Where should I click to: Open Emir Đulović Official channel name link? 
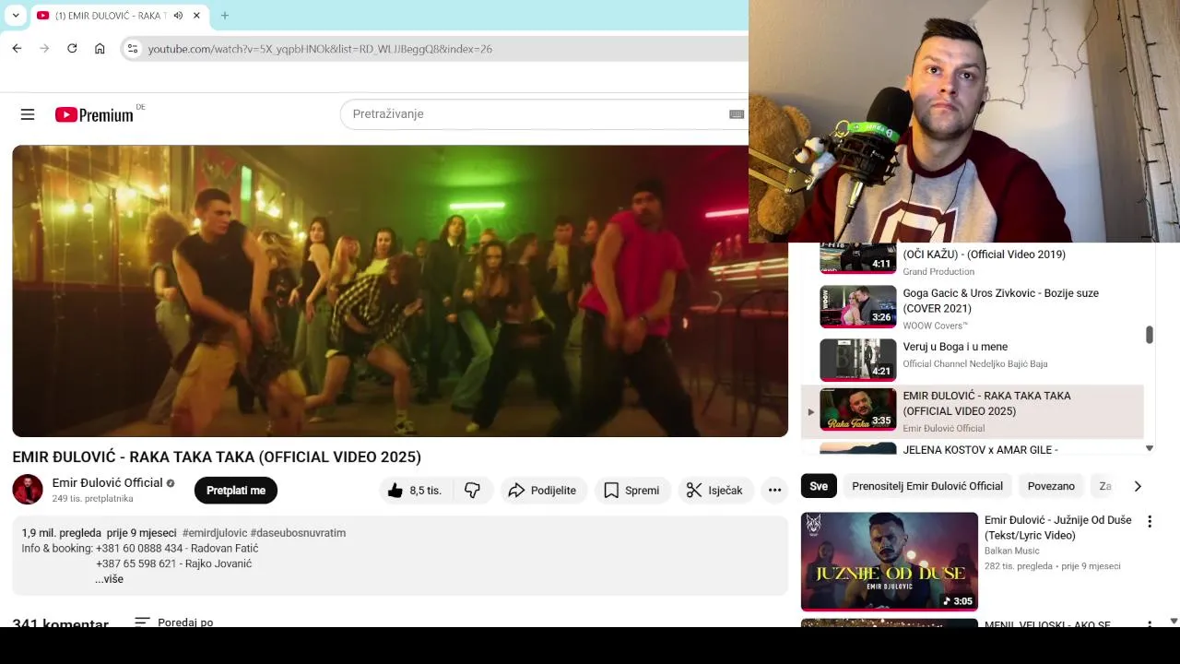point(107,482)
